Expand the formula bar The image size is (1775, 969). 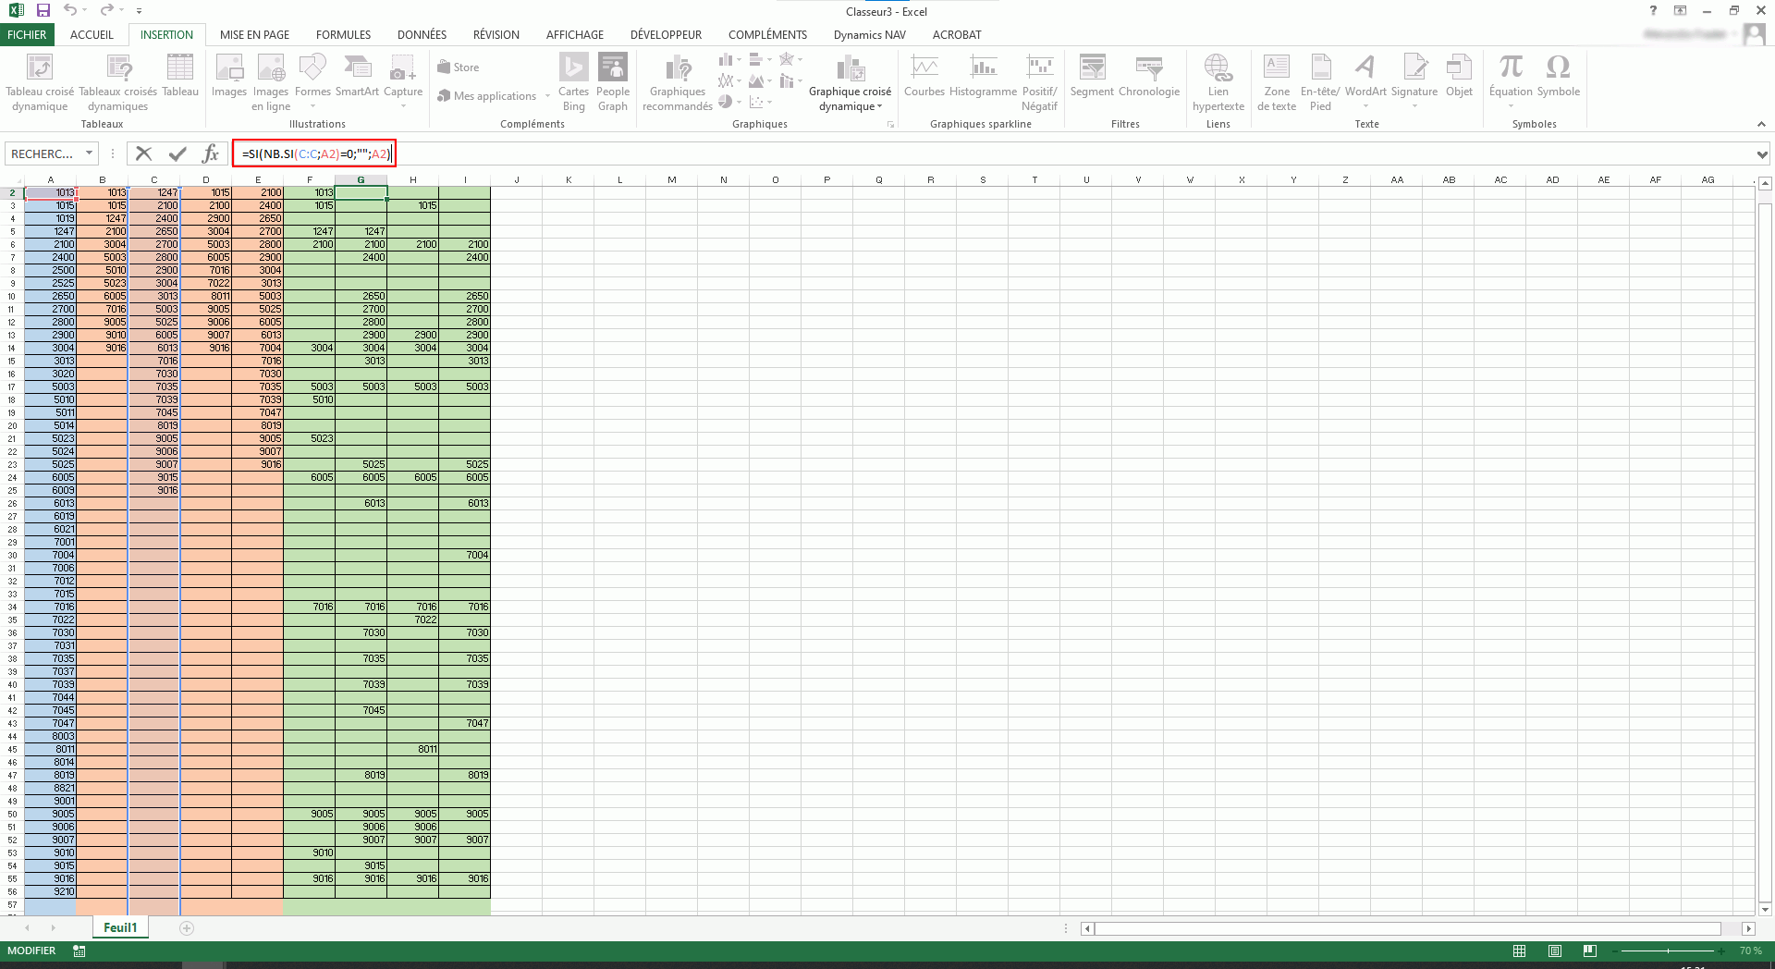1762,154
